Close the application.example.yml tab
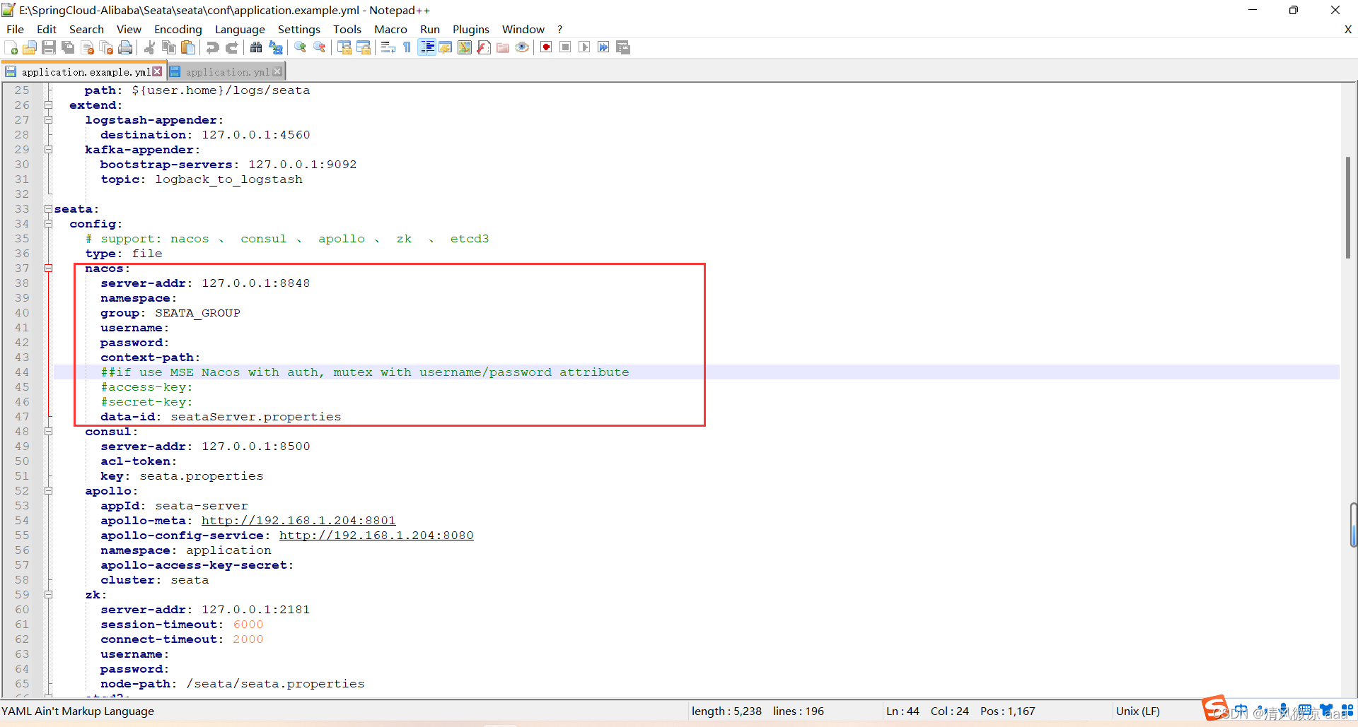The image size is (1358, 727). click(x=157, y=71)
